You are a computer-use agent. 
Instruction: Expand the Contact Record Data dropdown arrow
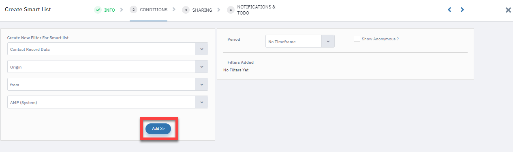202,49
